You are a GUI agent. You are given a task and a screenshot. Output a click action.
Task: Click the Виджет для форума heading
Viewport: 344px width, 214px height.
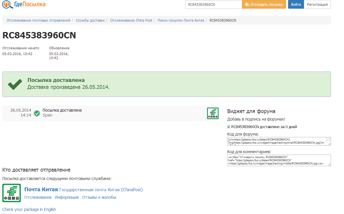coord(251,111)
